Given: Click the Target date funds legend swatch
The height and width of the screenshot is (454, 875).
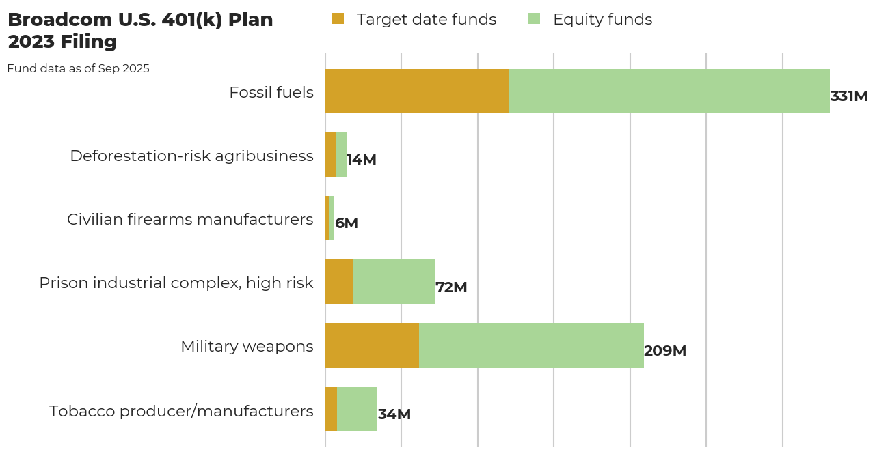Looking at the screenshot, I should (x=338, y=19).
